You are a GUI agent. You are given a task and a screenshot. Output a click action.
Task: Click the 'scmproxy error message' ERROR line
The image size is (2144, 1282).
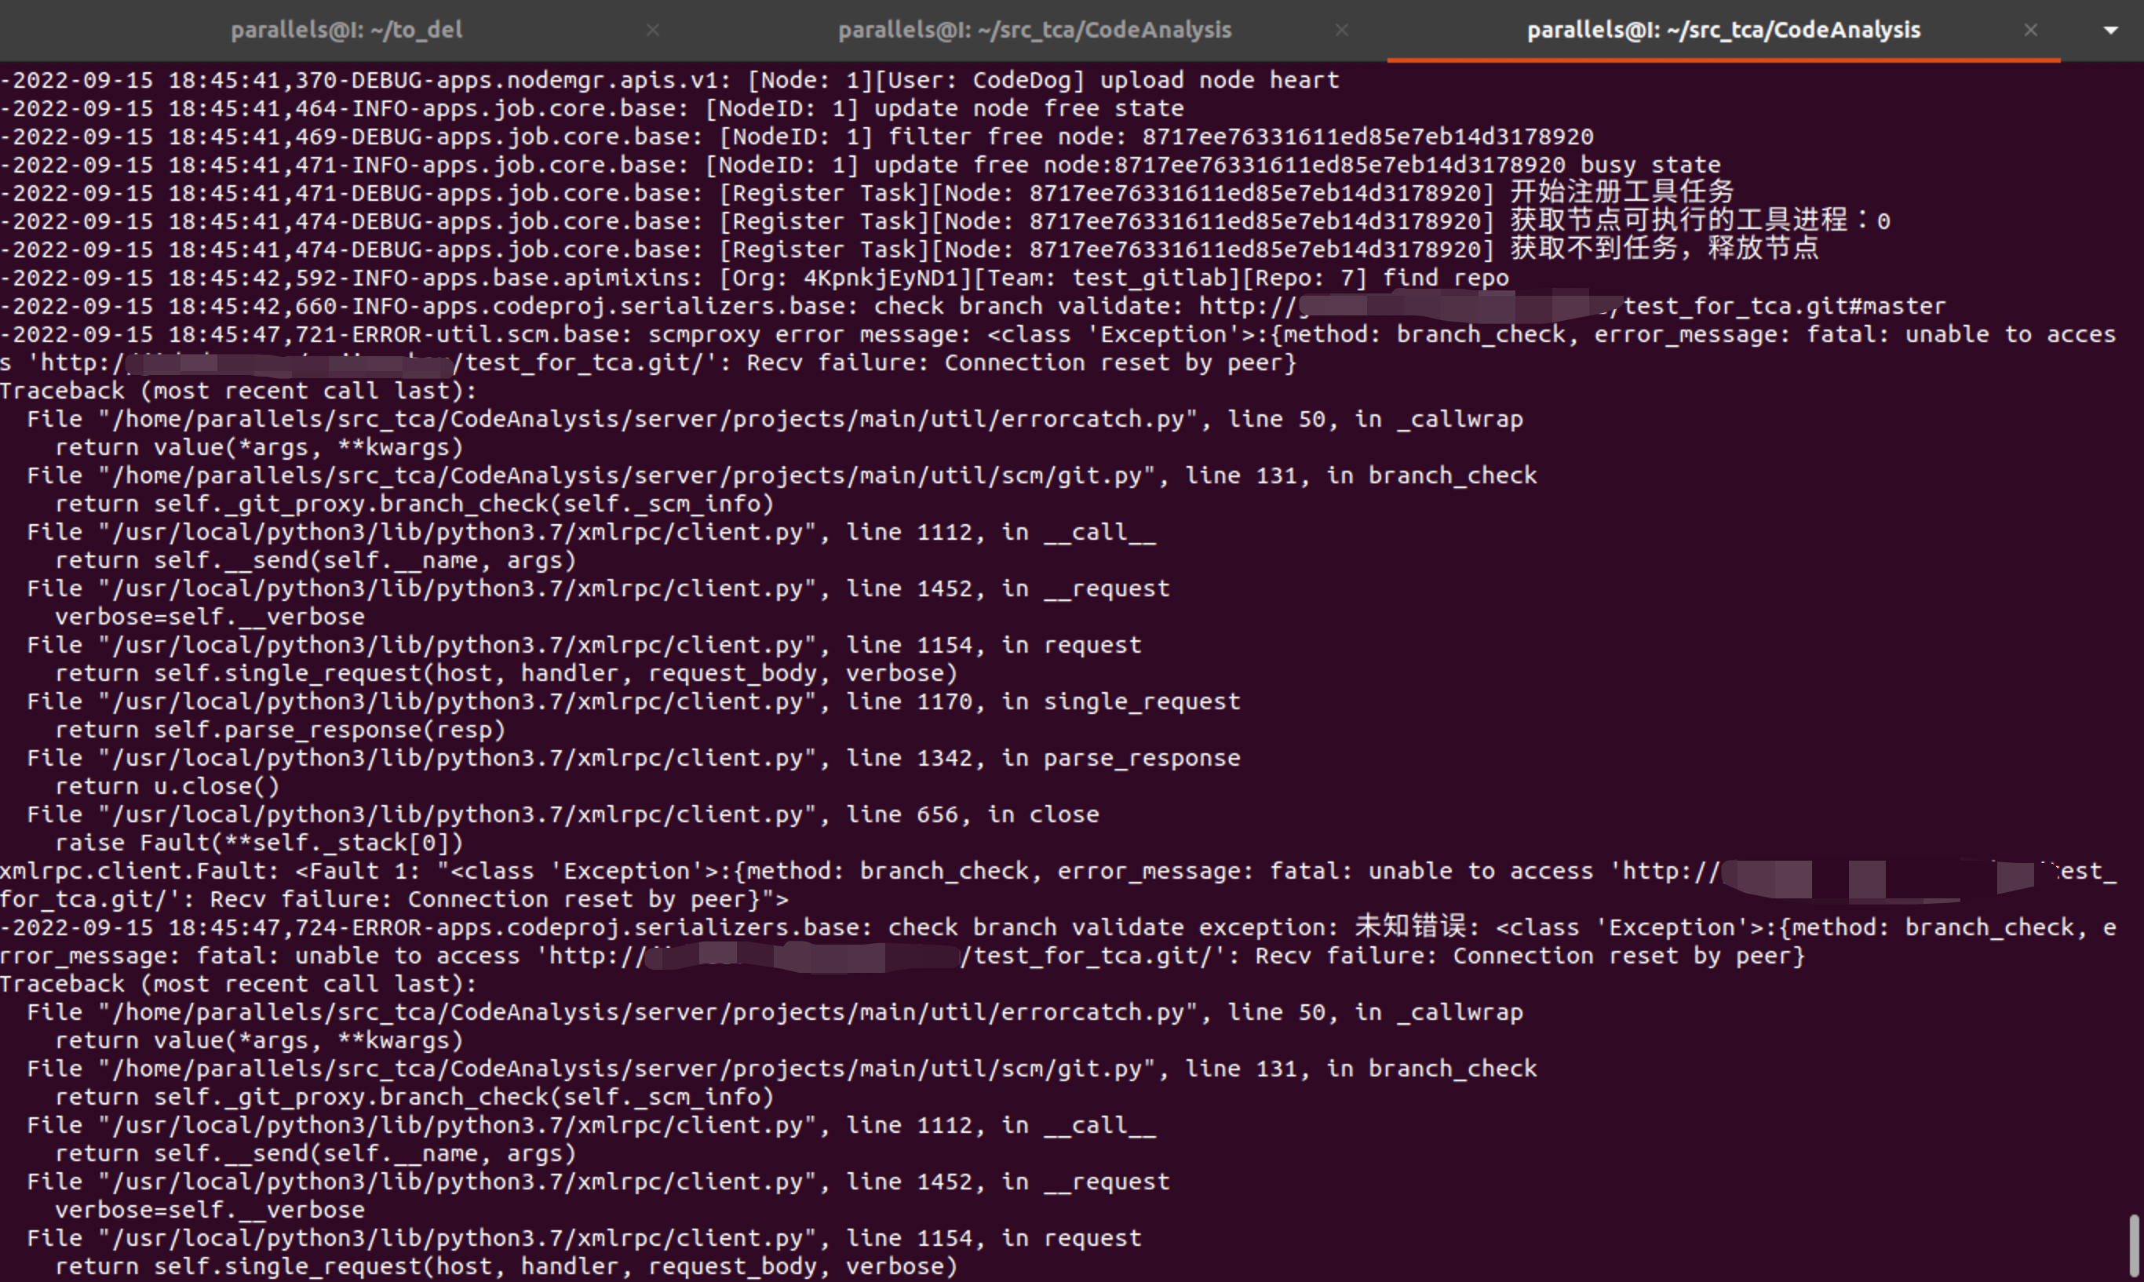tap(1058, 348)
